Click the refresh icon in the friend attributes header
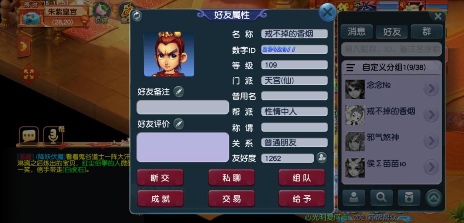The image size is (464, 223). [x=136, y=16]
